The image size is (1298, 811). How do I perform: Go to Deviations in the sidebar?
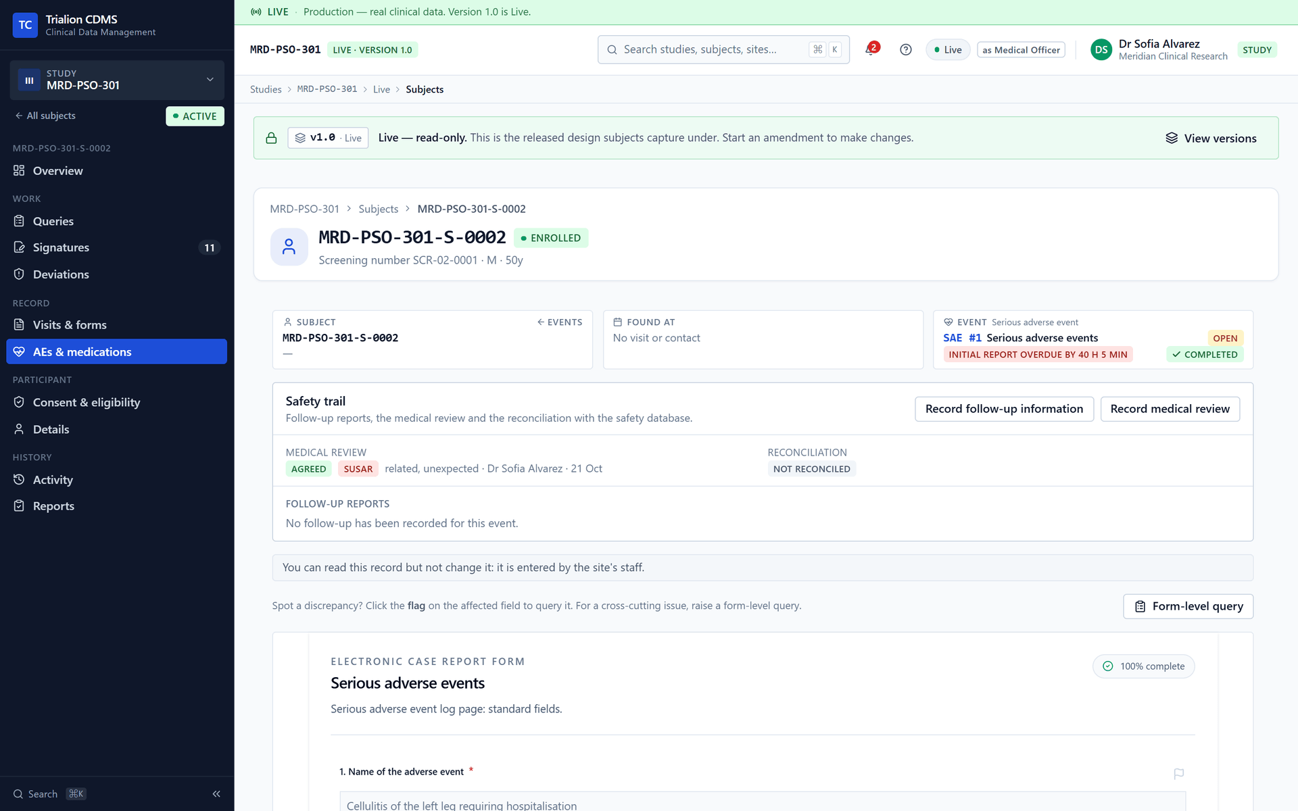(117, 274)
